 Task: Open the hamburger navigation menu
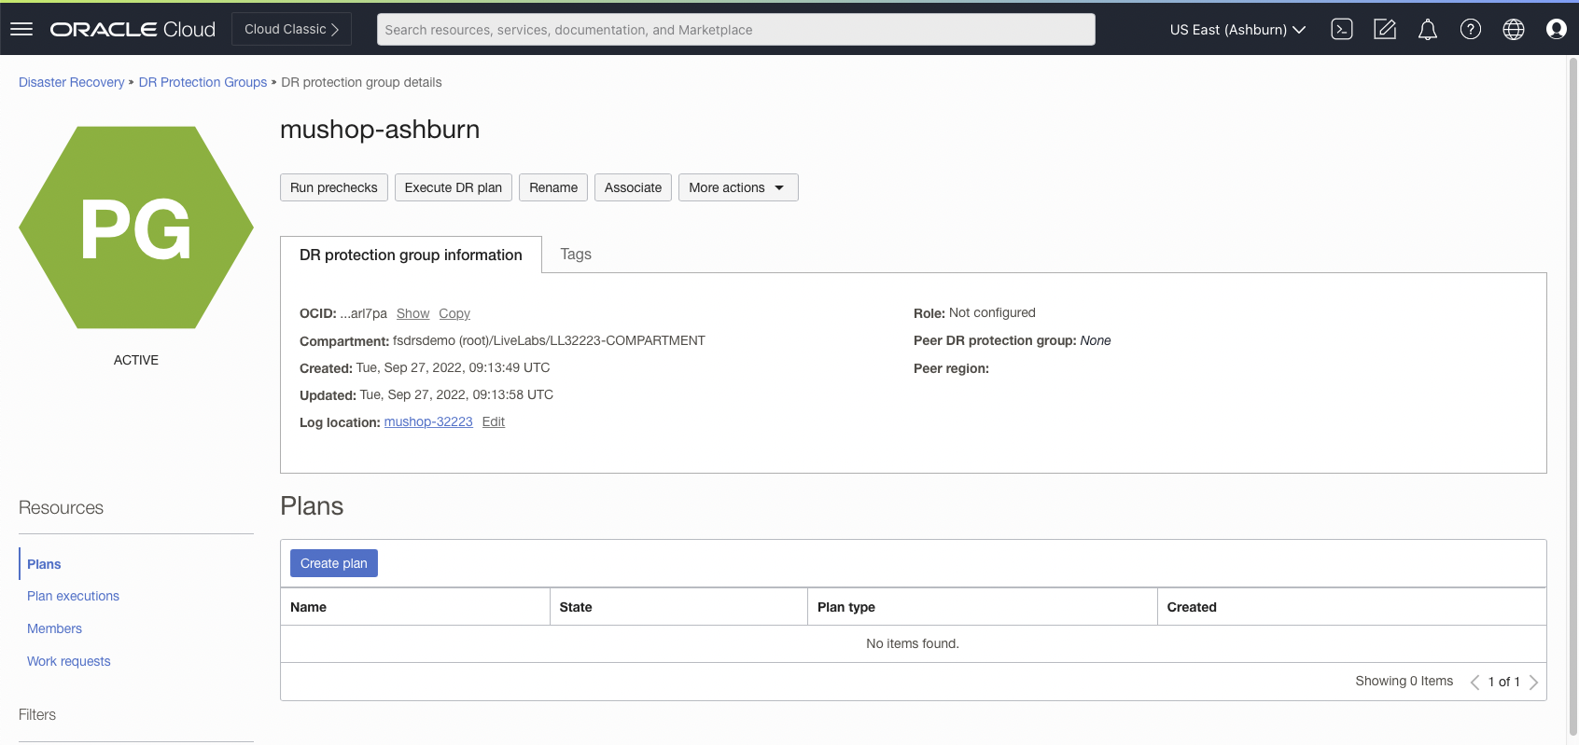(x=21, y=29)
